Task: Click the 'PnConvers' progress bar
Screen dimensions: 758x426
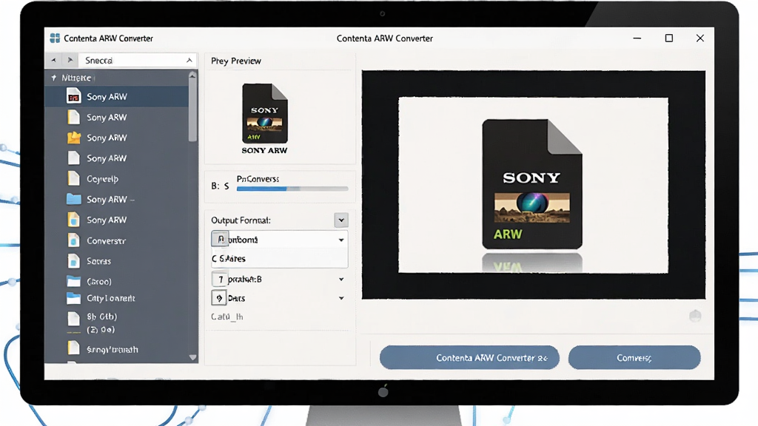Action: 292,189
